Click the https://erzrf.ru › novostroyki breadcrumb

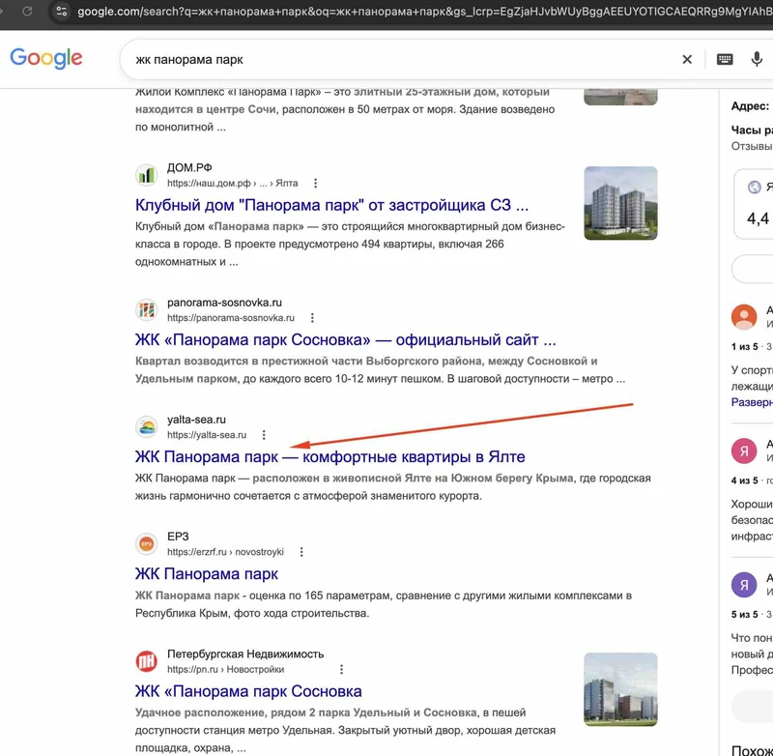(225, 552)
